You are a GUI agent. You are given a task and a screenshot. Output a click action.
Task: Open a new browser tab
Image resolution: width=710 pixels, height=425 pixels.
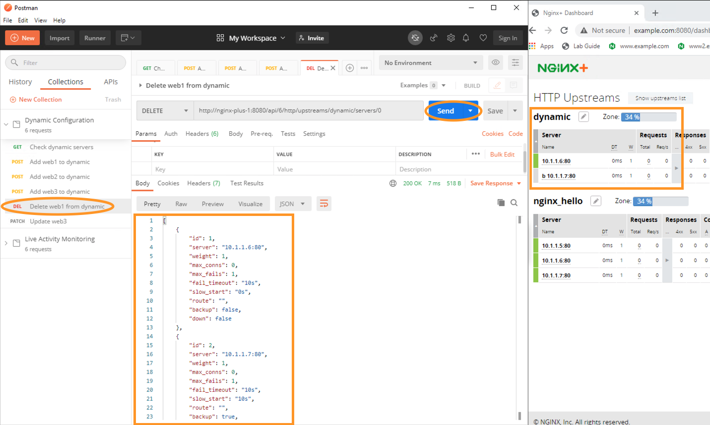655,13
